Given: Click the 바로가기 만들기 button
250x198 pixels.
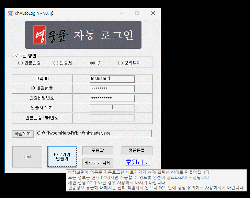Looking at the screenshot, I should [x=62, y=156].
